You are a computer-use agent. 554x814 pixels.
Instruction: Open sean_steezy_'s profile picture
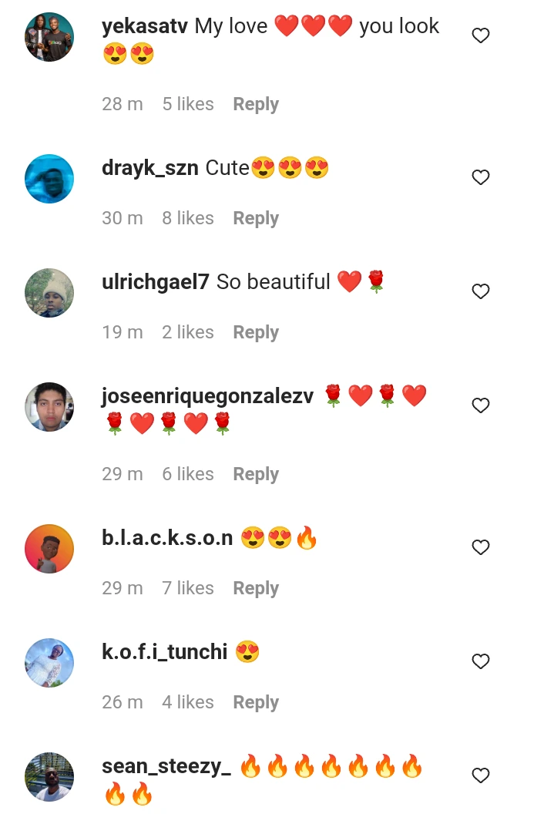tap(49, 777)
